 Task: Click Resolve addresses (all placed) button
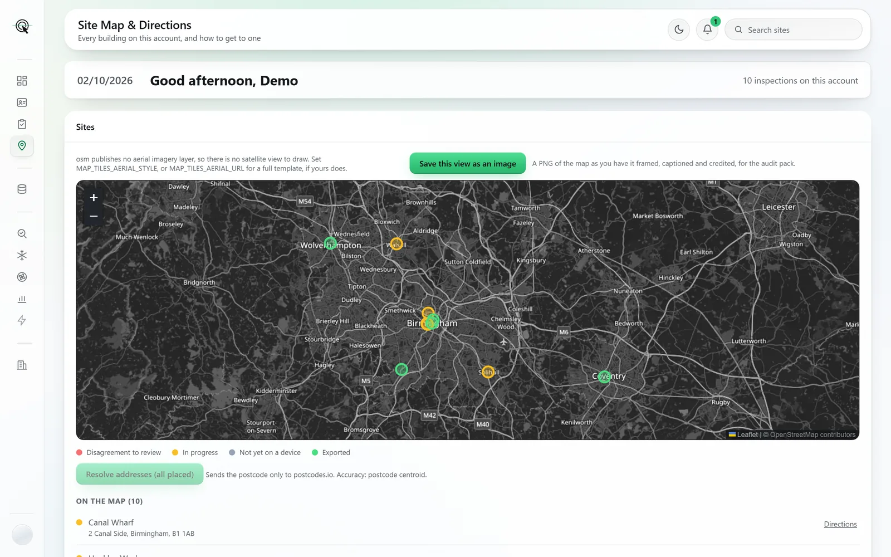[x=140, y=474]
